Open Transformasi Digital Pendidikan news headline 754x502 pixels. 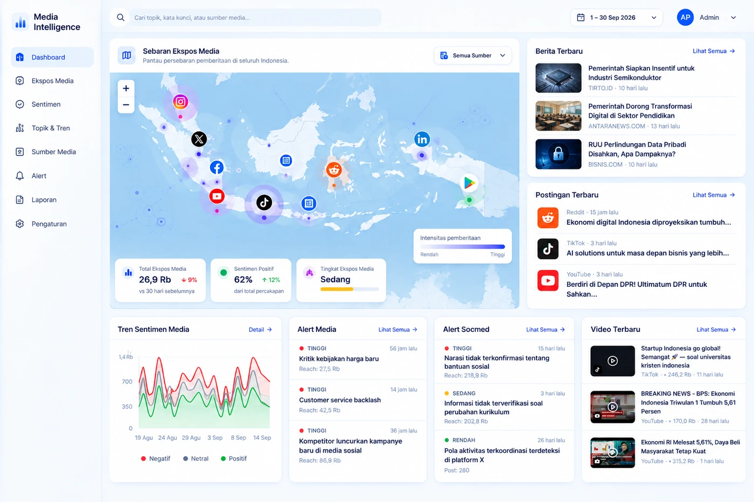(x=640, y=111)
